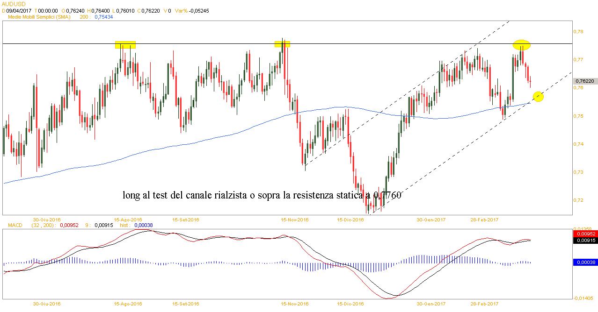The width and height of the screenshot is (598, 312).
Task: Click the 0,78 level on price axis
Action: click(x=579, y=31)
